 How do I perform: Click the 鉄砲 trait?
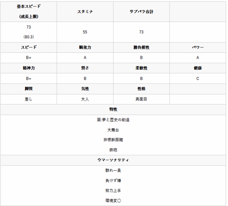(113, 150)
